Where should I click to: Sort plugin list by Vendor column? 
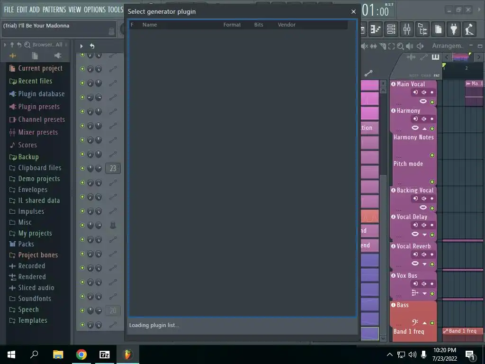point(287,25)
